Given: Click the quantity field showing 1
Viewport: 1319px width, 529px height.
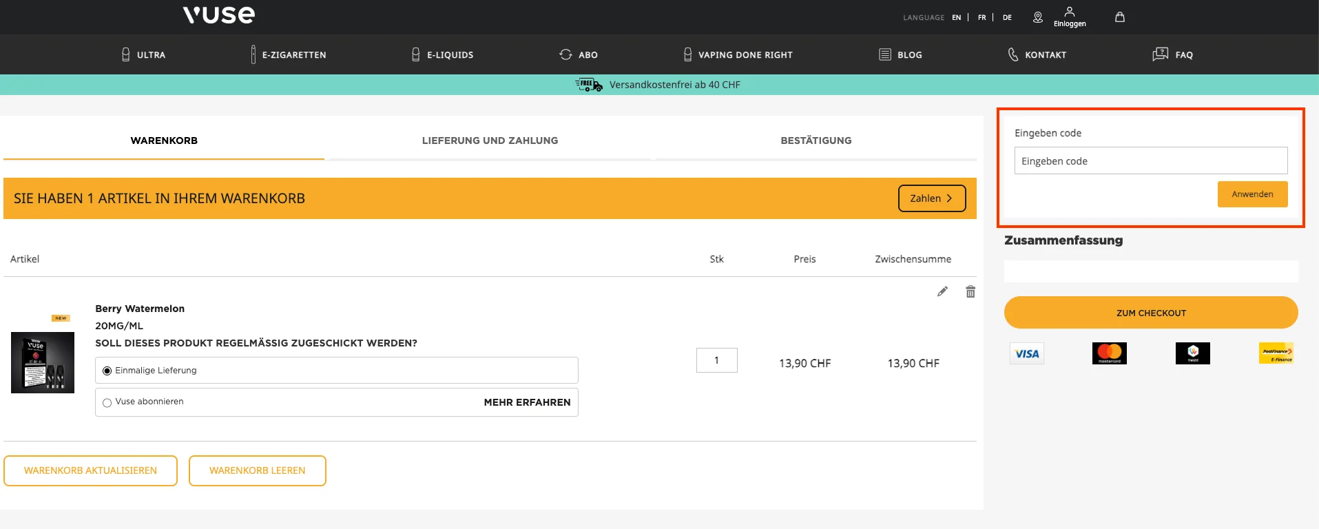Looking at the screenshot, I should (x=717, y=360).
